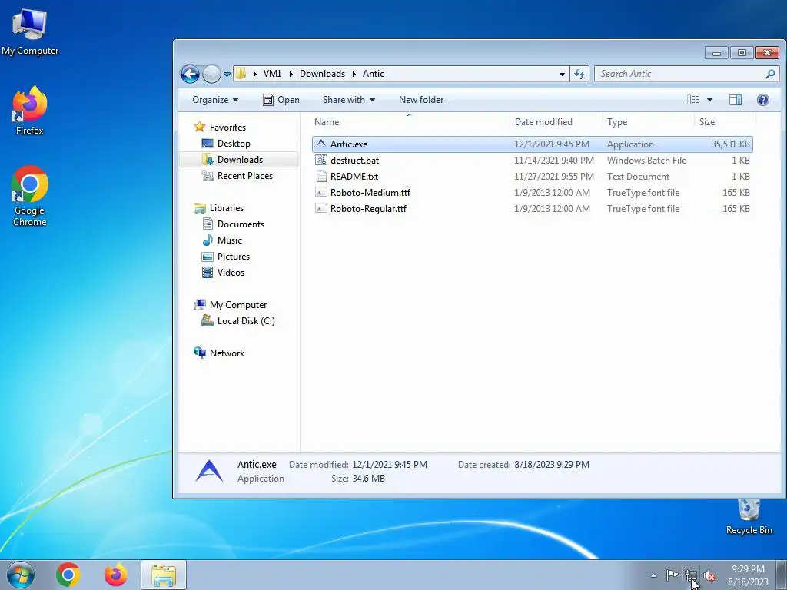Sort by the Type column header

[x=617, y=122]
